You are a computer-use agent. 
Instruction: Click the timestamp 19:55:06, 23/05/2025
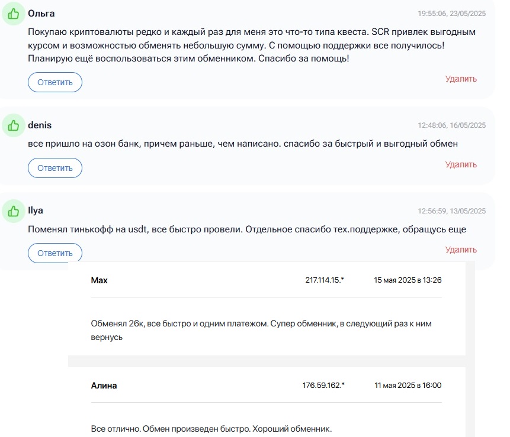click(x=451, y=14)
